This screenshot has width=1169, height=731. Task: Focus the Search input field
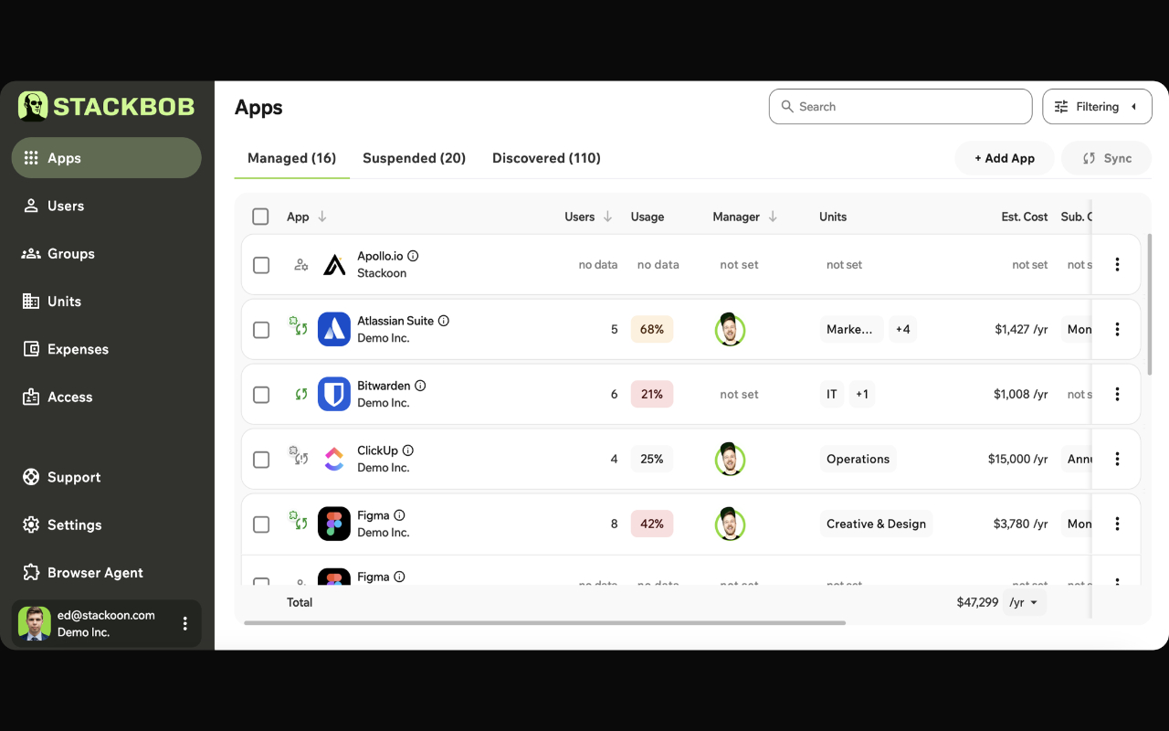[900, 107]
